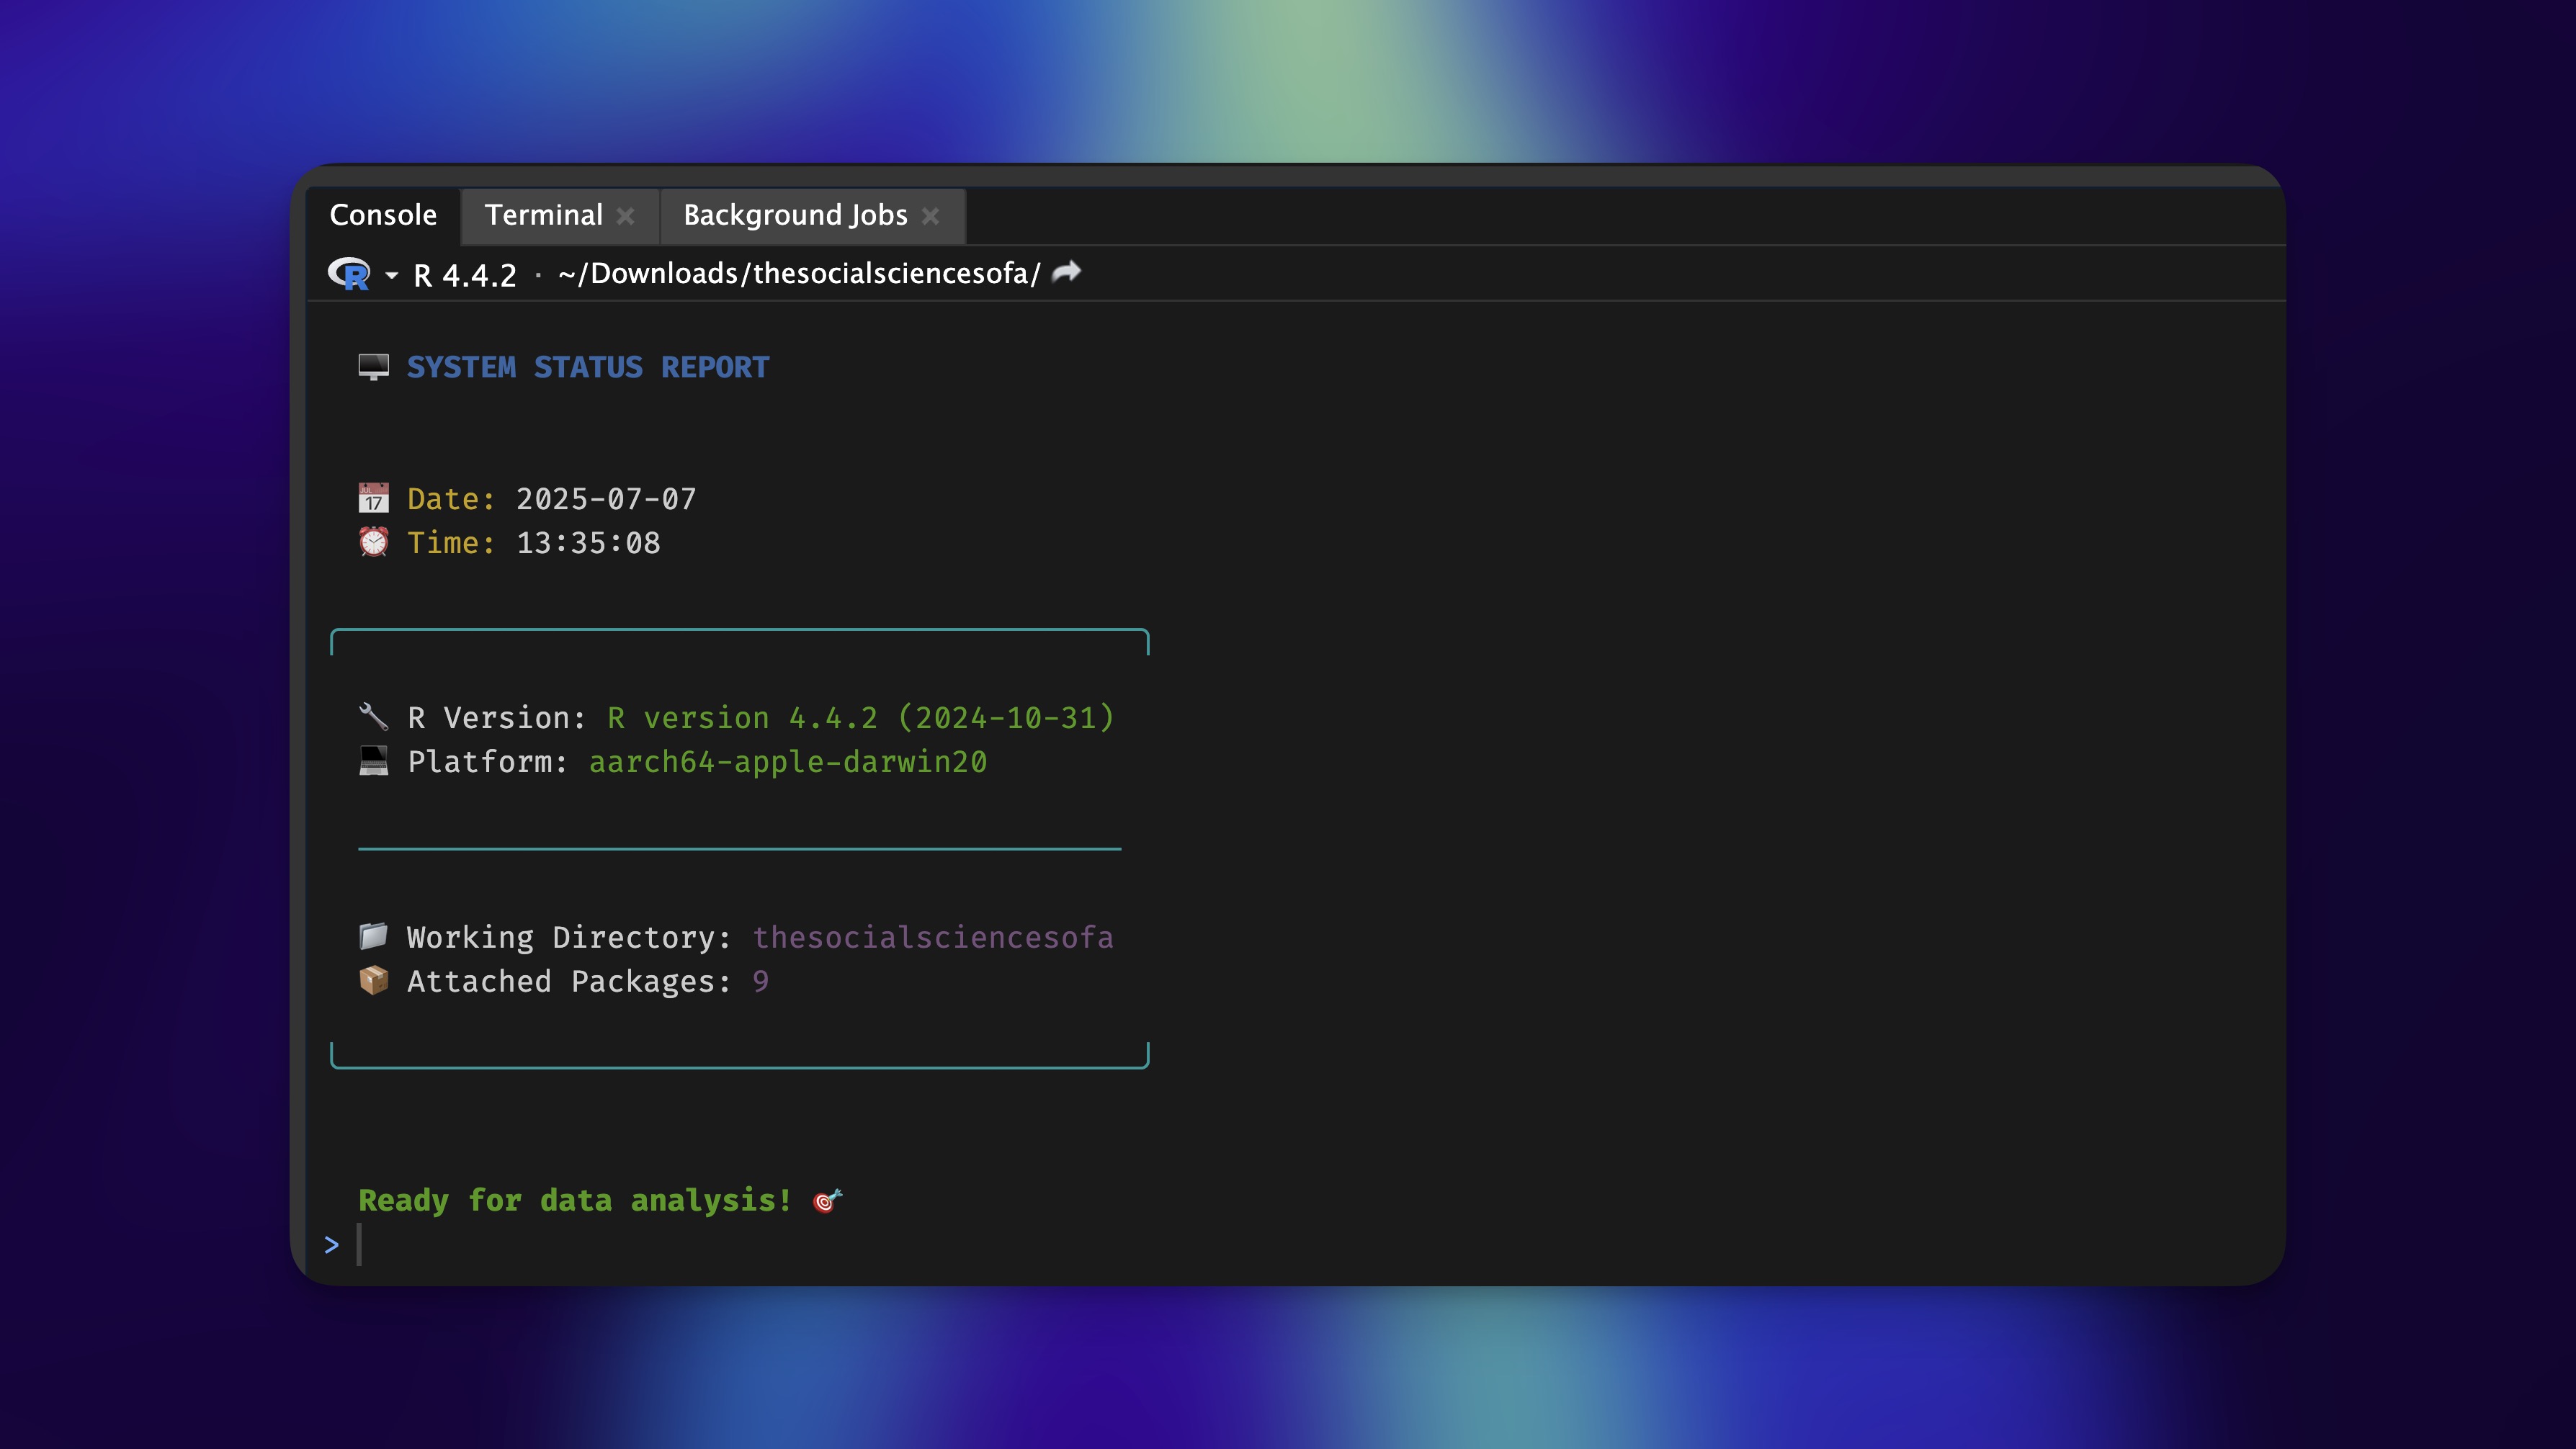This screenshot has height=1449, width=2576.
Task: Click the R version 4.4.2 (2024-10-31) text
Action: [861, 718]
